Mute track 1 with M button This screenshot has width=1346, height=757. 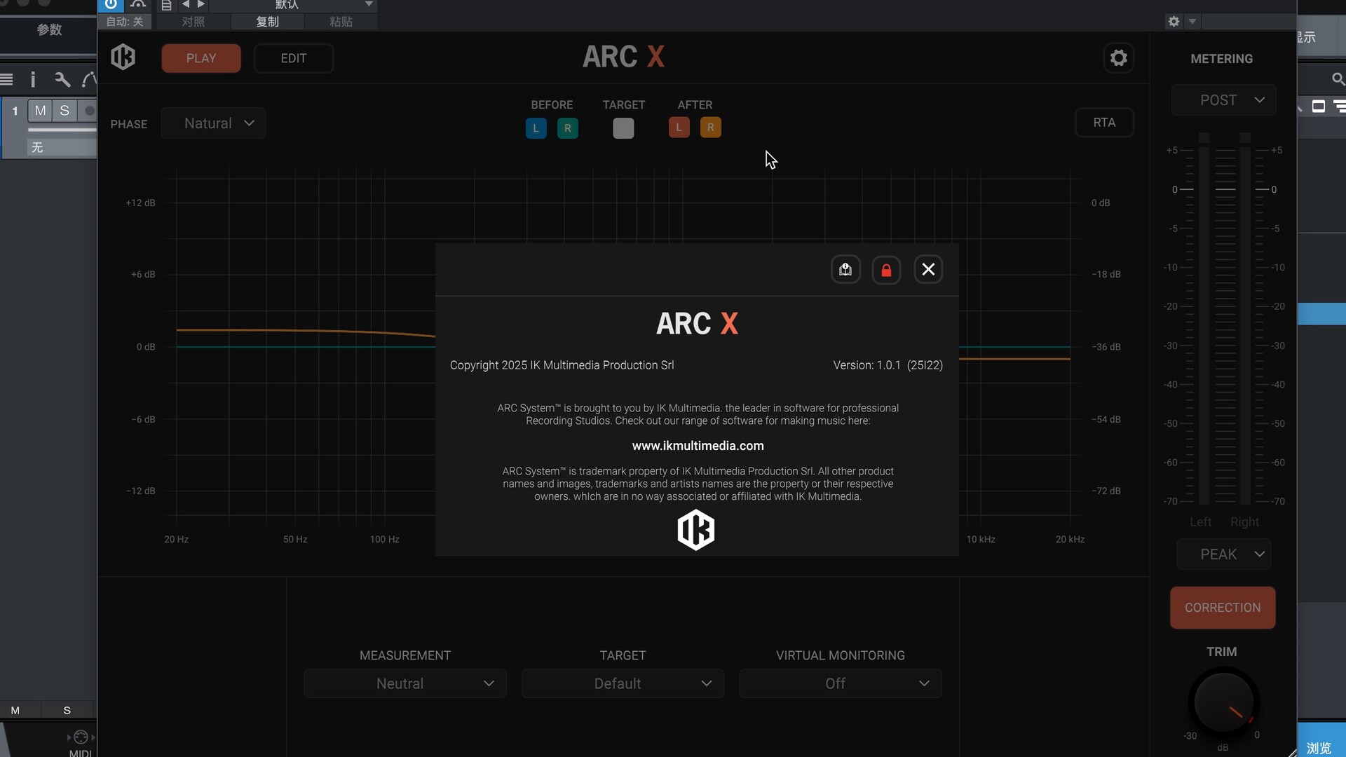[40, 111]
